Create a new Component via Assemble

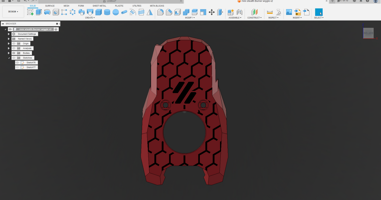coord(230,12)
